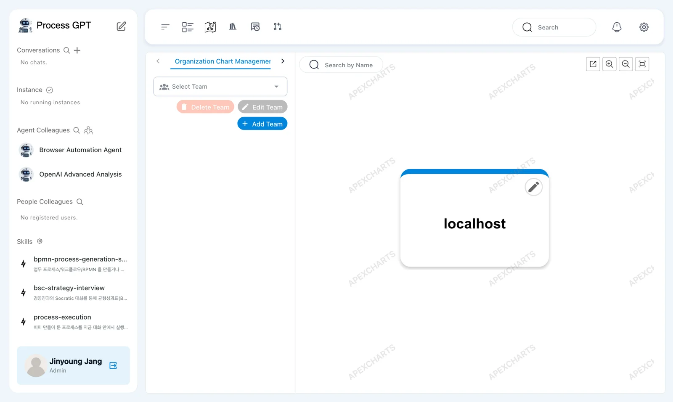Search People Colleagues with magnifier icon
This screenshot has width=673, height=402.
tap(80, 202)
